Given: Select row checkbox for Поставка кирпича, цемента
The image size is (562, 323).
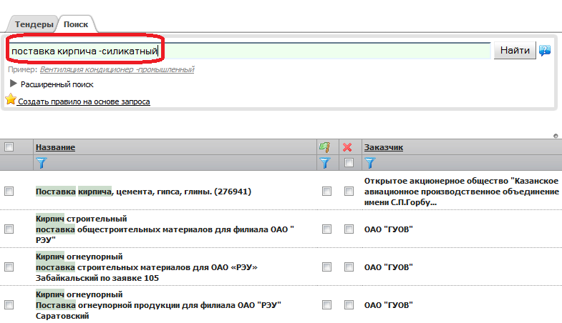Looking at the screenshot, I should click(x=9, y=192).
